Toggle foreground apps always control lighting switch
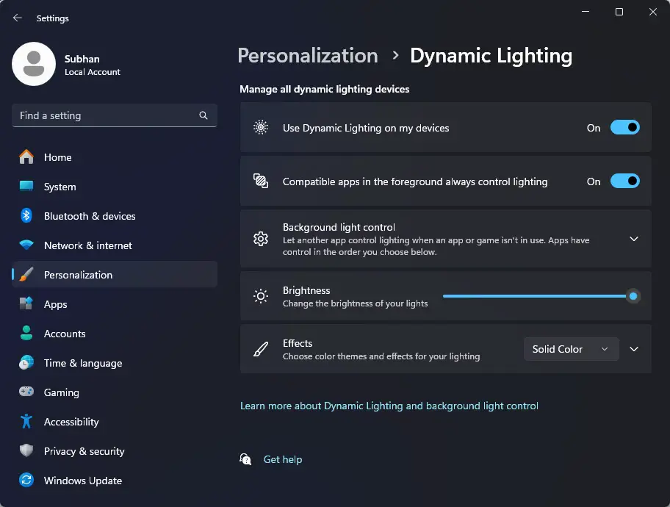 click(624, 181)
